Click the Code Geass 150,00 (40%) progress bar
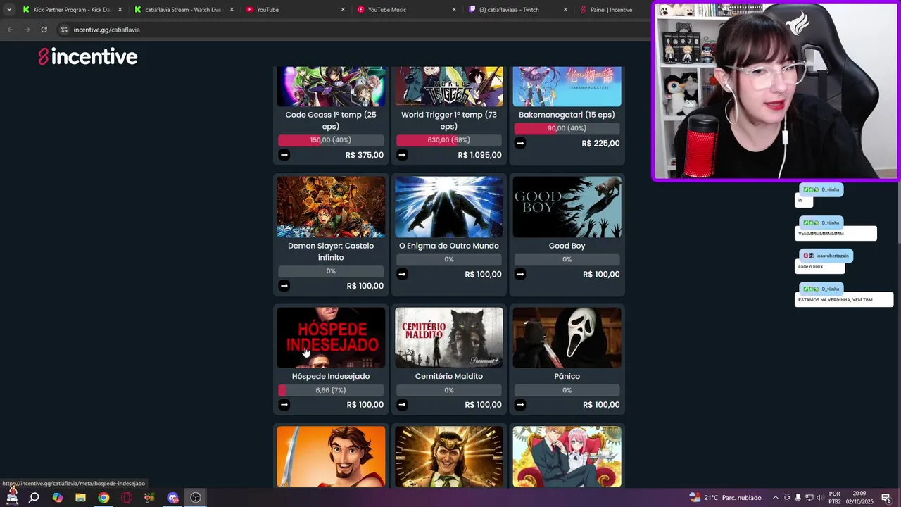Viewport: 901px width, 507px height. click(331, 140)
